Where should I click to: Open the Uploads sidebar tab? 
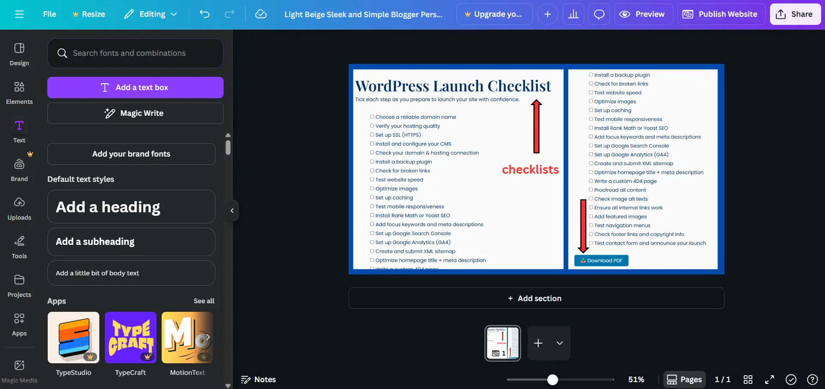click(19, 209)
